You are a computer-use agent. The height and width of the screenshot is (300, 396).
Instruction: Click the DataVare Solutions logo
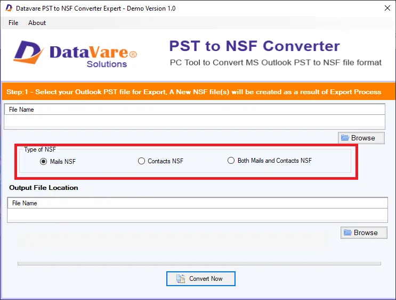[x=75, y=54]
